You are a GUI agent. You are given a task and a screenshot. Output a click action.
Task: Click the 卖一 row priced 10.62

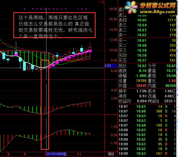147,35
